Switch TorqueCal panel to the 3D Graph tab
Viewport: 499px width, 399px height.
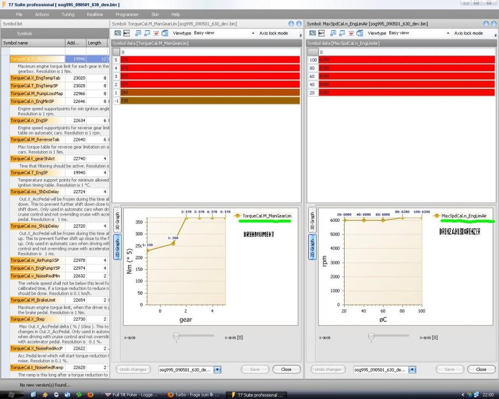point(117,220)
